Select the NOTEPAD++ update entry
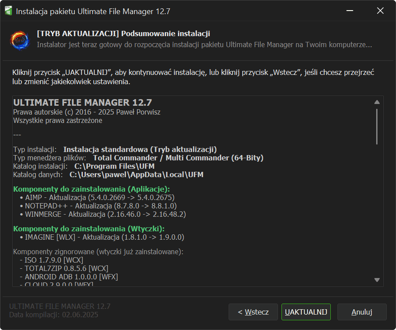The image size is (396, 330). [x=100, y=206]
